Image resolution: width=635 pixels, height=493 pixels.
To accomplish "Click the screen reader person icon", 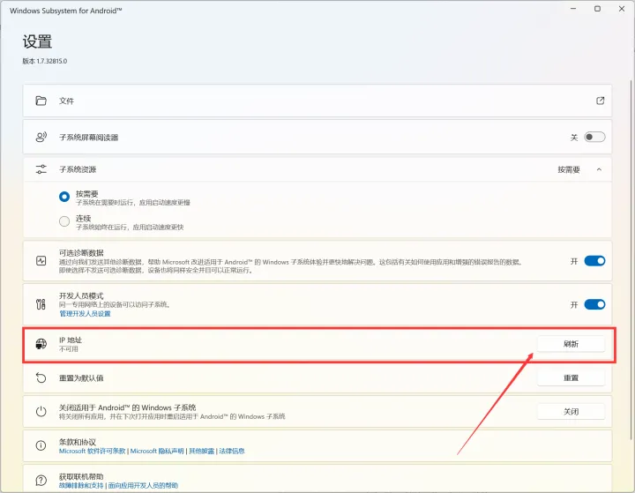I will pos(41,137).
